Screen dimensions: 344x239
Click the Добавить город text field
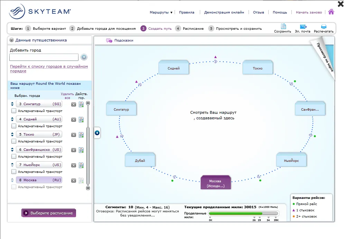44,57
